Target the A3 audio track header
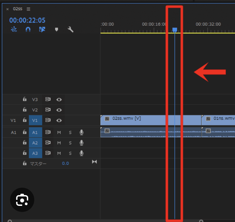This screenshot has height=222, width=235. [x=35, y=153]
